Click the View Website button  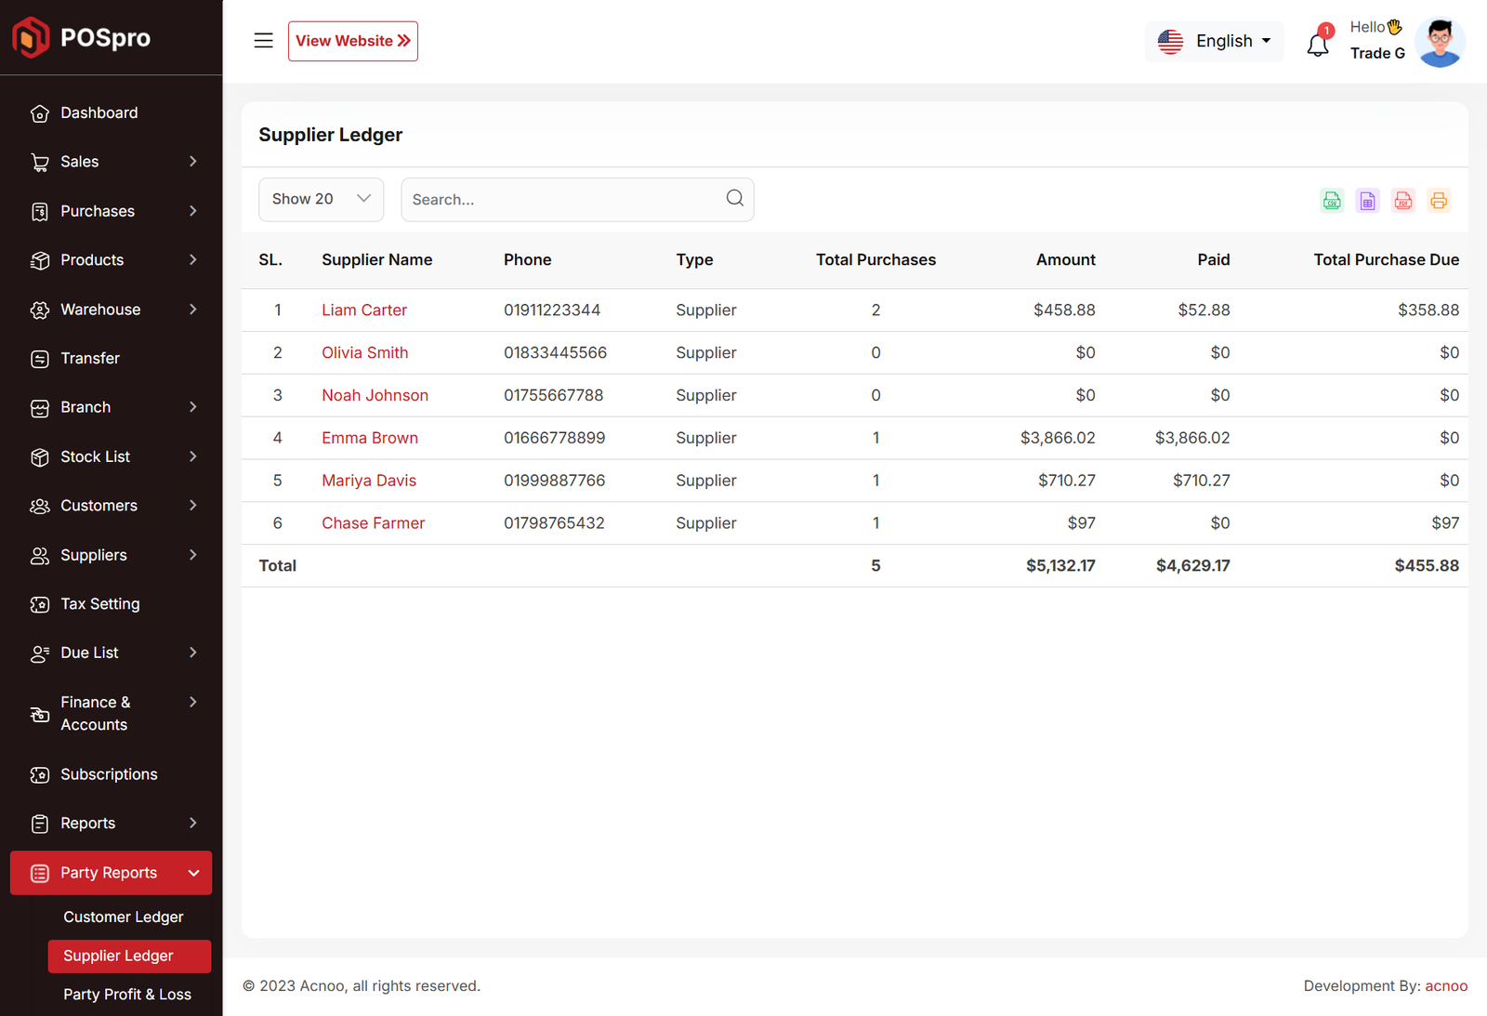(352, 41)
